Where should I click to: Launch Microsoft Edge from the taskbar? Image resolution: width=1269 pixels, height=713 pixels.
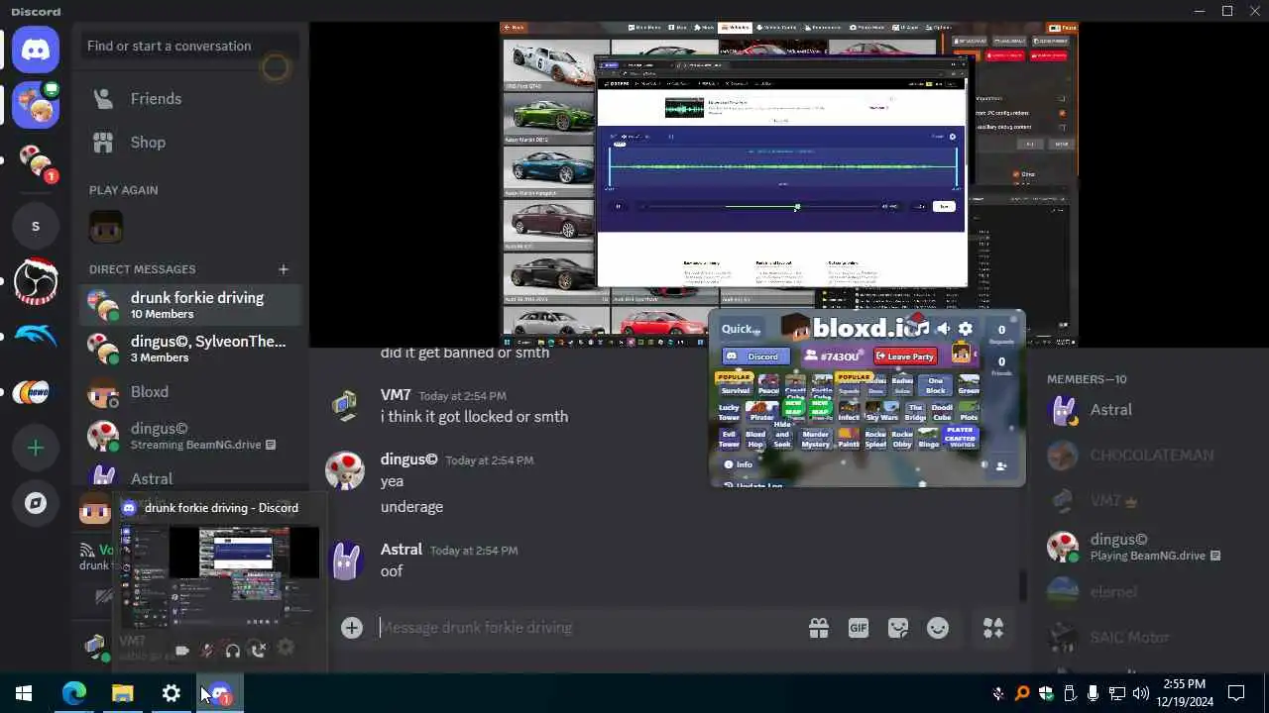point(74,693)
